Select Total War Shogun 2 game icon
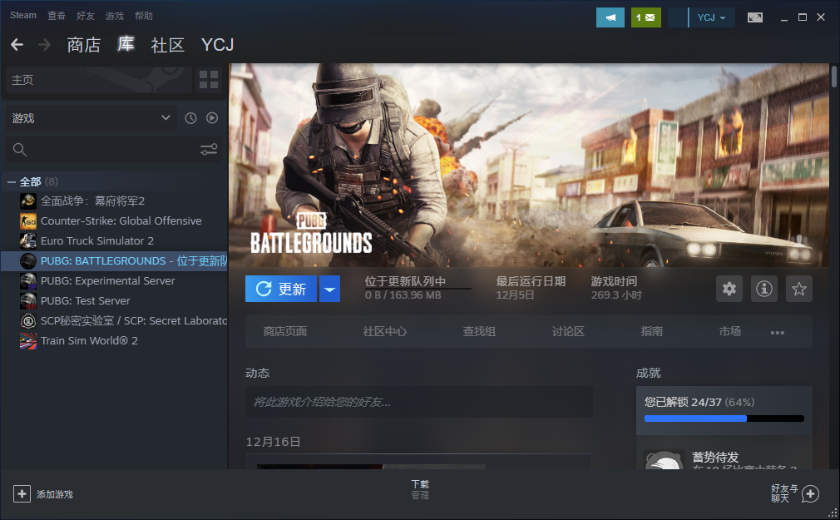This screenshot has width=840, height=520. 27,201
